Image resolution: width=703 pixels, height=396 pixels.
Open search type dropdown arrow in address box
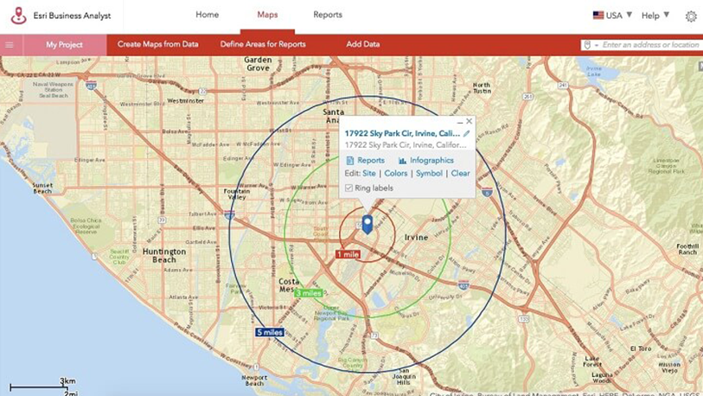597,45
